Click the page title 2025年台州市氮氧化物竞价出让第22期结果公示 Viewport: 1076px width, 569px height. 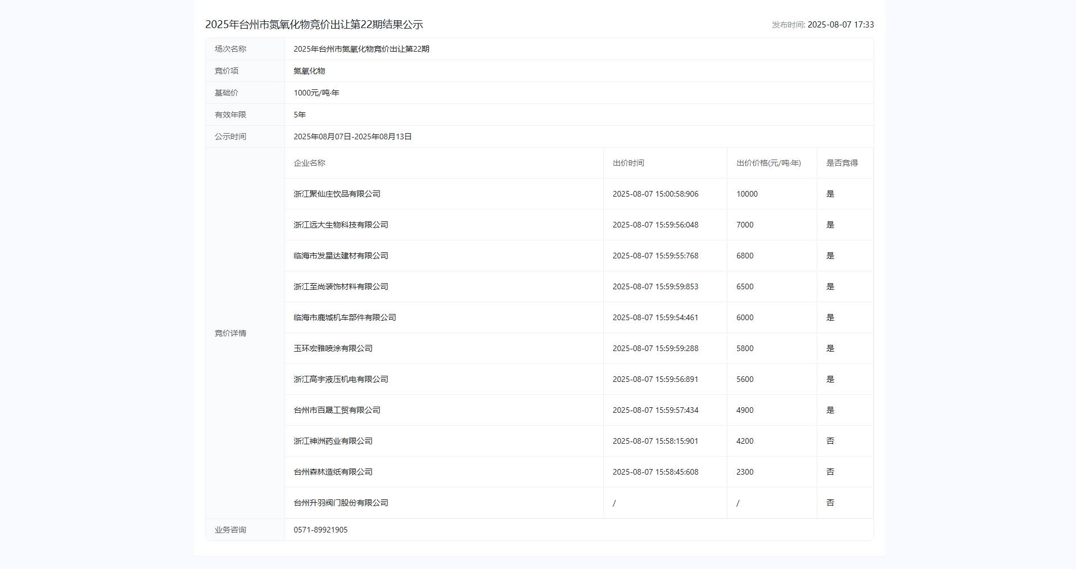(x=313, y=24)
